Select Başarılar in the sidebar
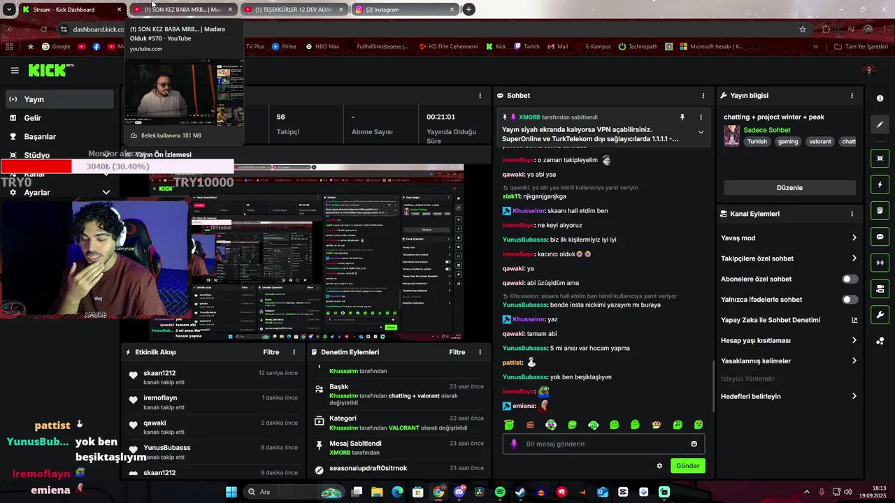Image resolution: width=895 pixels, height=503 pixels. click(60, 136)
